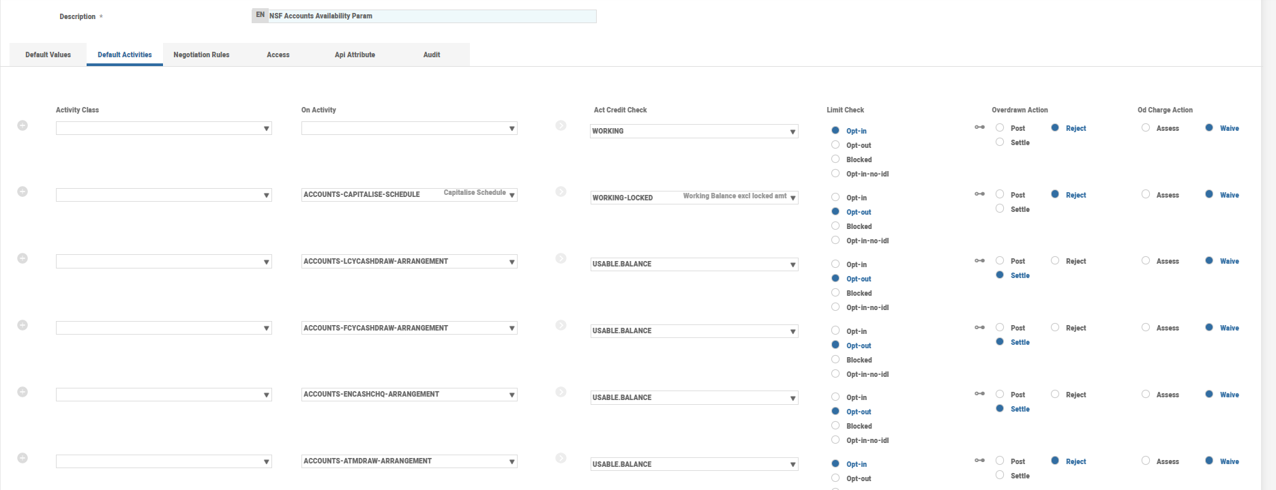1276x490 pixels.
Task: Open the Api Attribute tab
Action: pyautogui.click(x=355, y=55)
